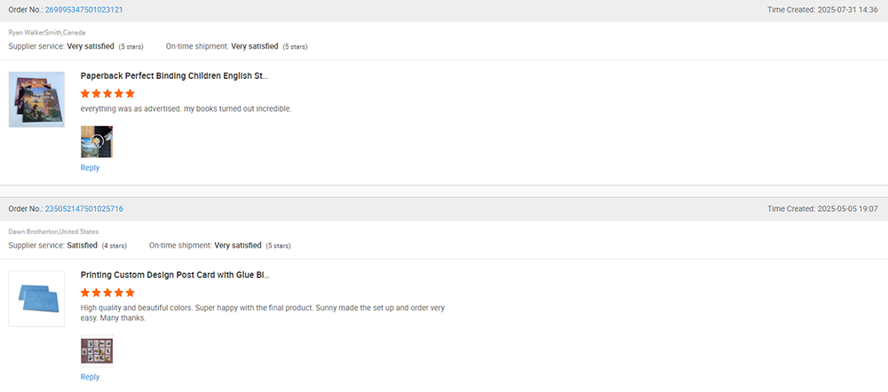888x392 pixels.
Task: Click reviewer name Ryan WalkerSmith, Canada
Action: 47,33
